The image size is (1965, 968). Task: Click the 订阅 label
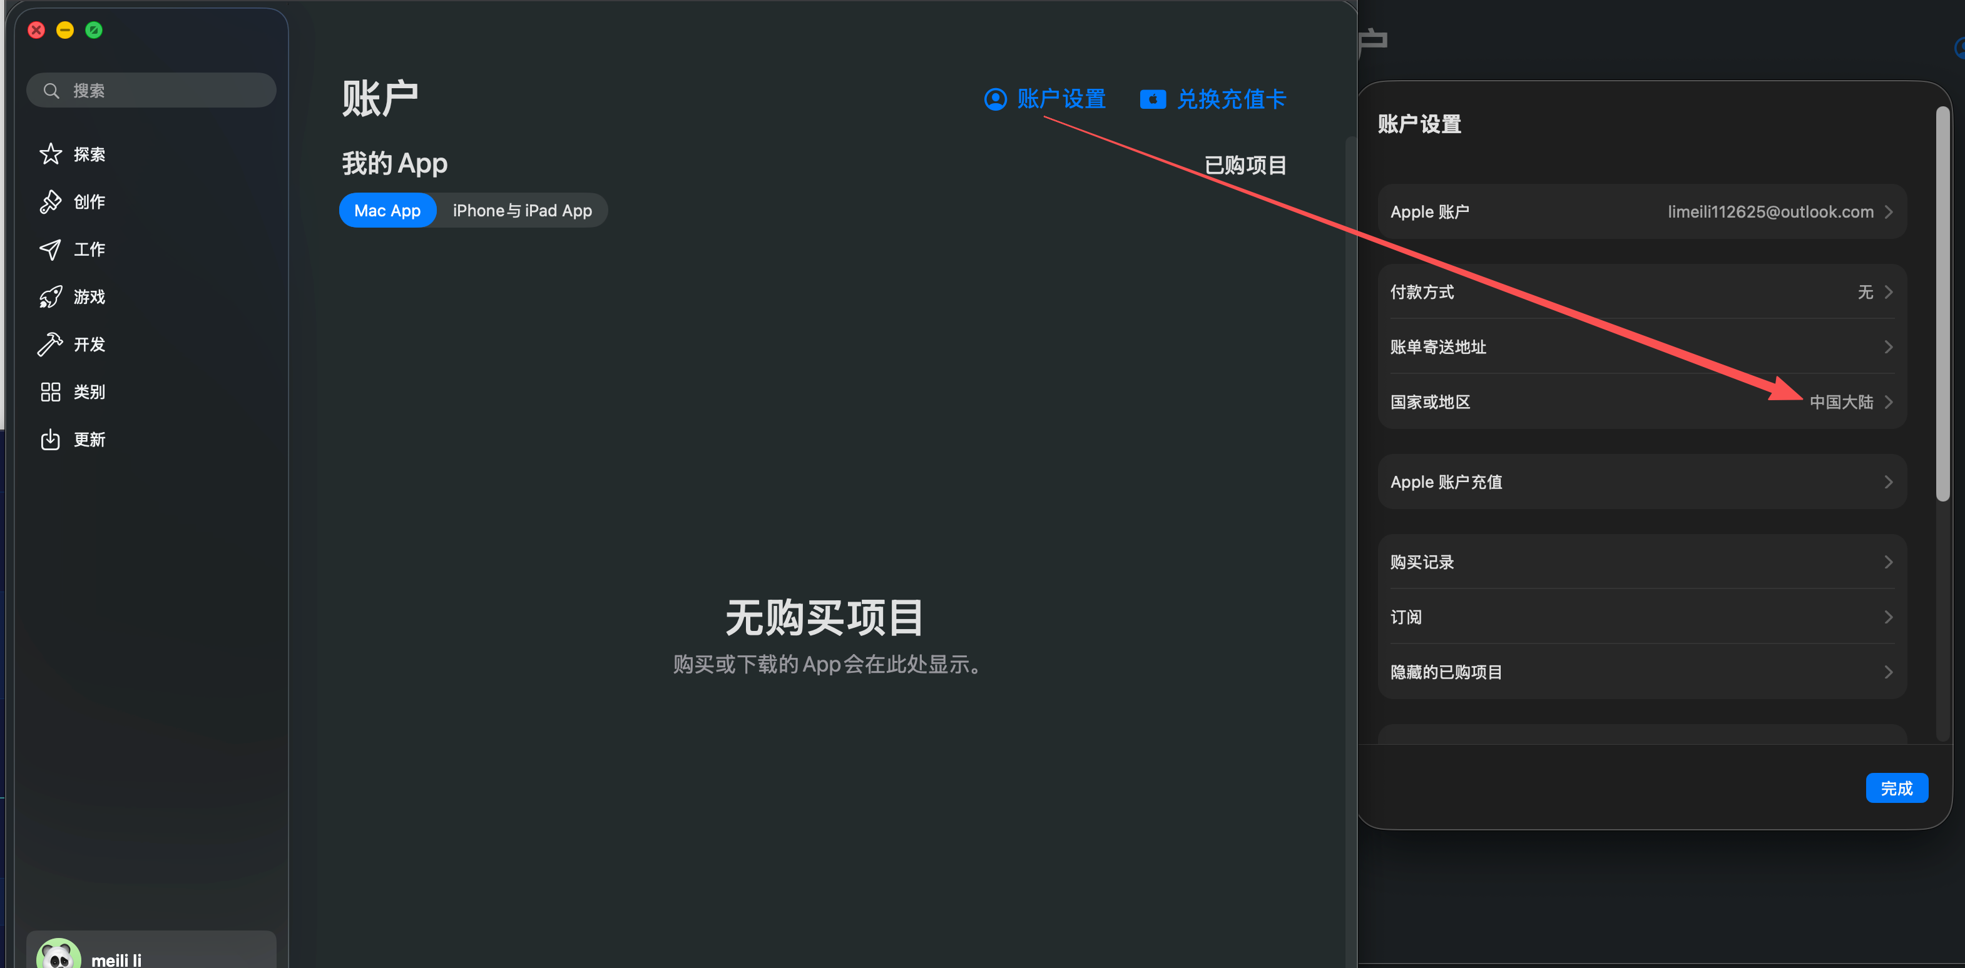tap(1406, 617)
